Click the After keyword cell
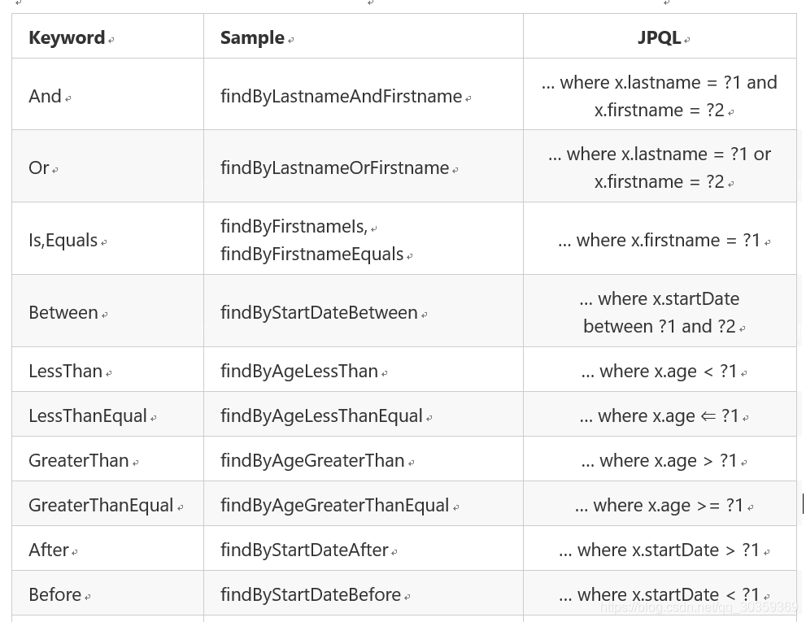 click(49, 550)
